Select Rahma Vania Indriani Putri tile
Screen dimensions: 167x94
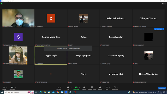tap(51, 37)
